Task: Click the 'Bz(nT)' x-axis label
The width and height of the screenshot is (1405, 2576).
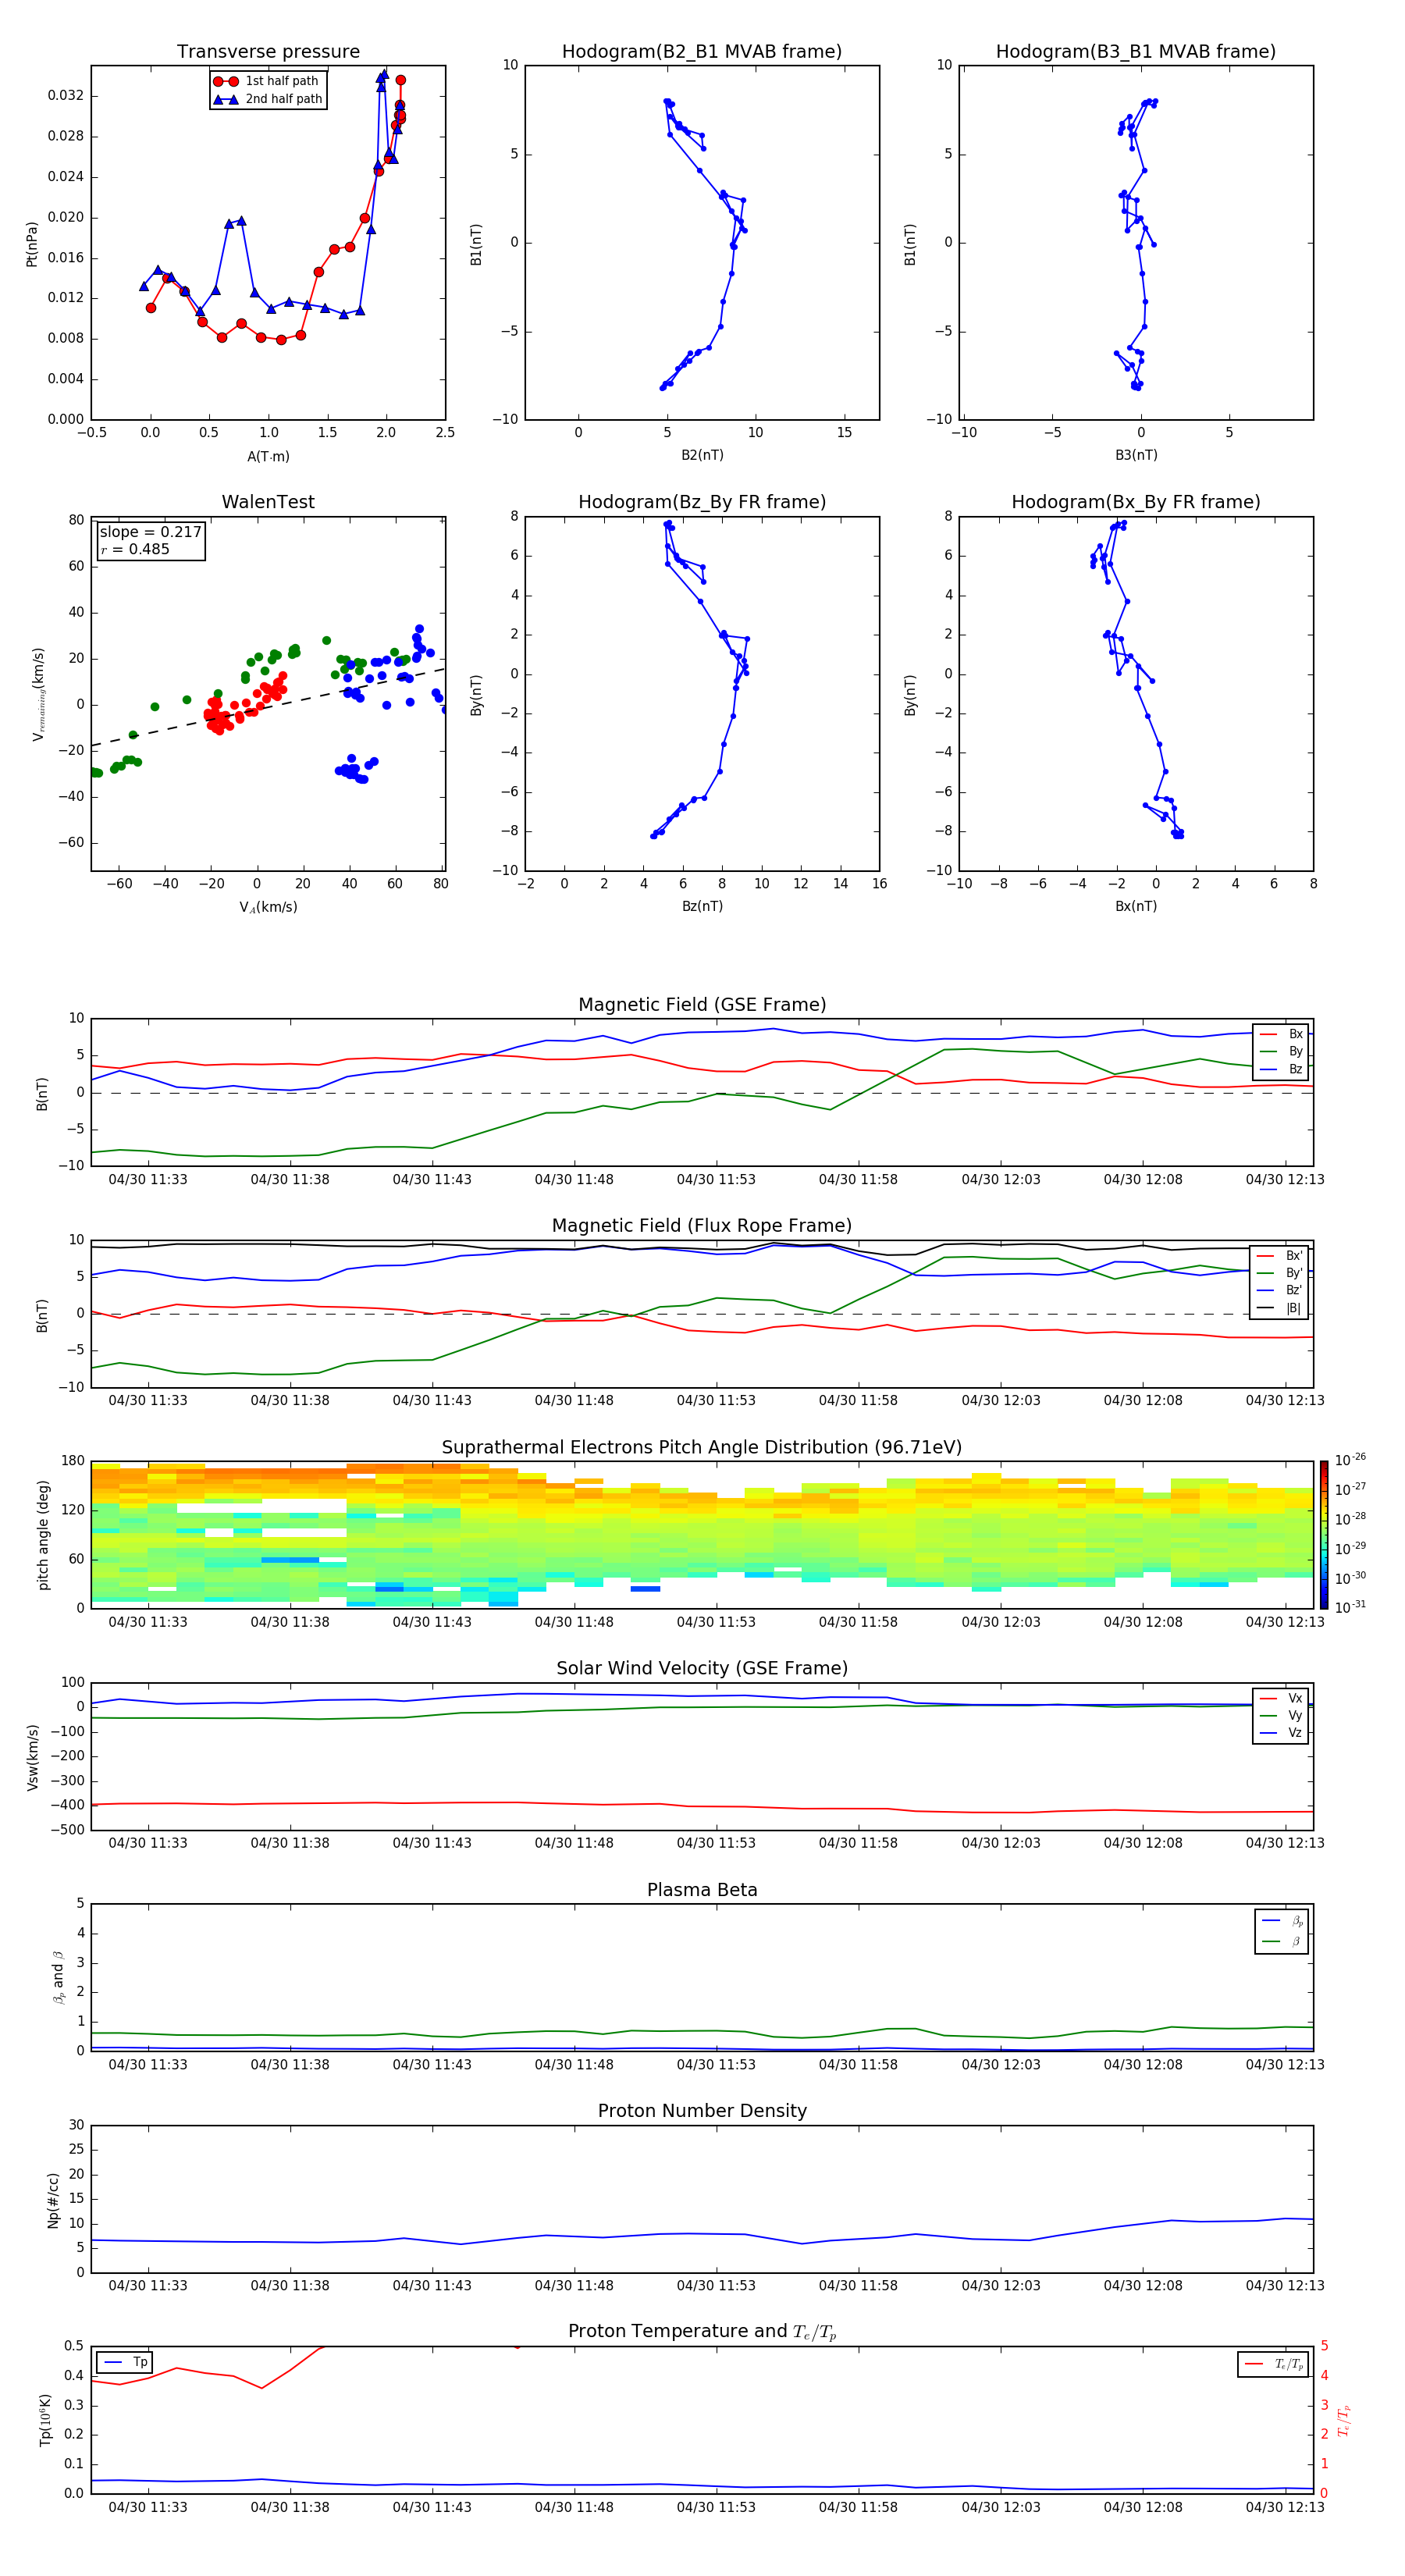Action: coord(702,906)
